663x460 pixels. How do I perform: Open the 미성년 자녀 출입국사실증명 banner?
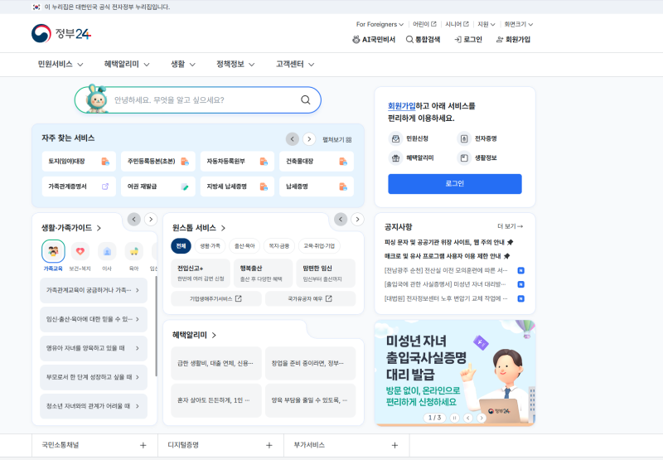455,373
